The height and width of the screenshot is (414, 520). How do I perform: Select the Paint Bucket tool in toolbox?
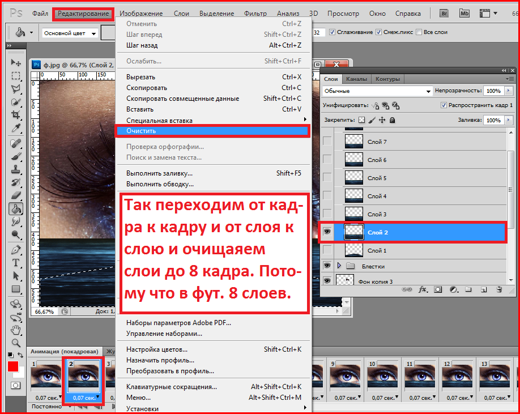(16, 209)
